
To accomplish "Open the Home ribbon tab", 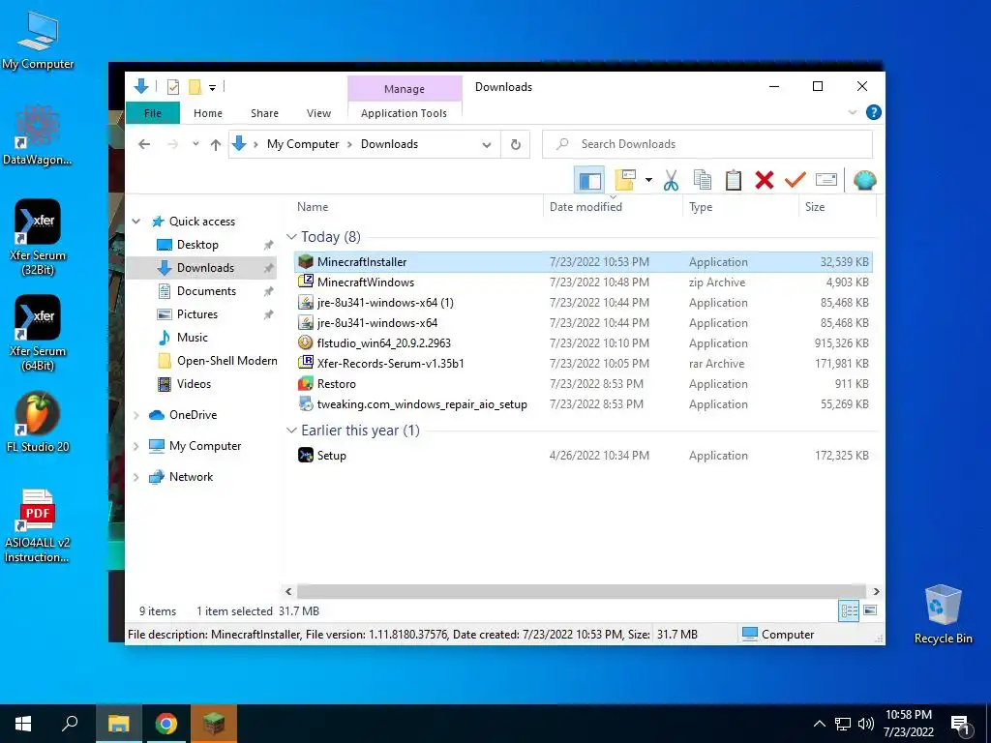I will pyautogui.click(x=208, y=113).
